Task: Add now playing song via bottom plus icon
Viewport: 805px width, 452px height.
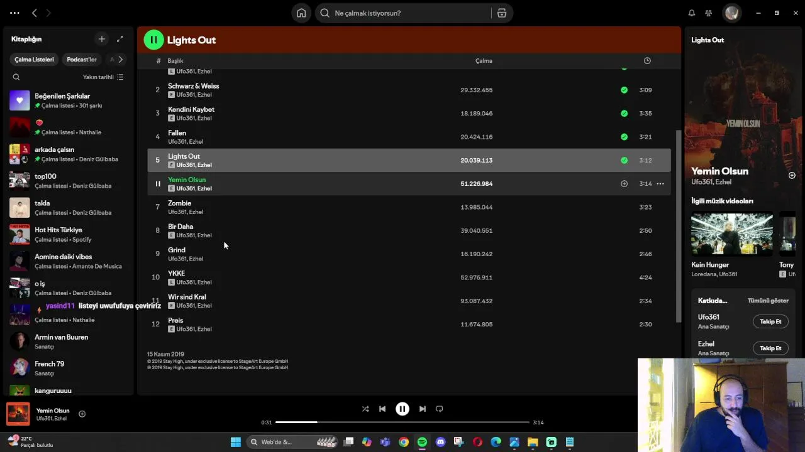Action: click(x=82, y=414)
